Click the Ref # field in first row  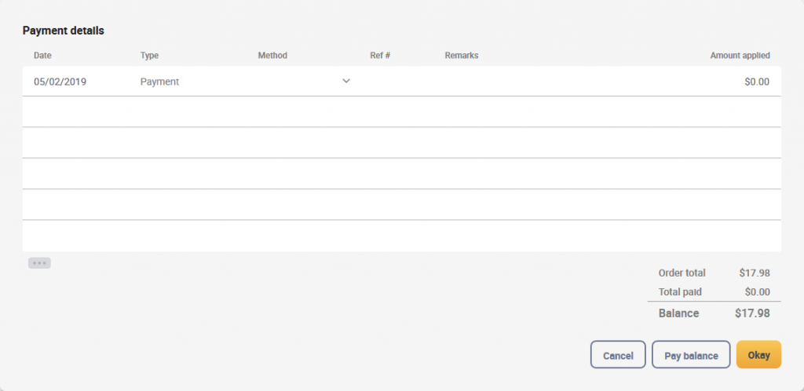pos(401,81)
